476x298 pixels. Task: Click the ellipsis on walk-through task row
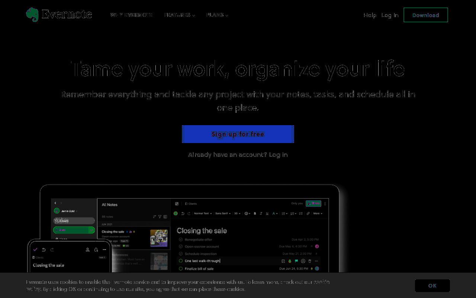tap(316, 261)
